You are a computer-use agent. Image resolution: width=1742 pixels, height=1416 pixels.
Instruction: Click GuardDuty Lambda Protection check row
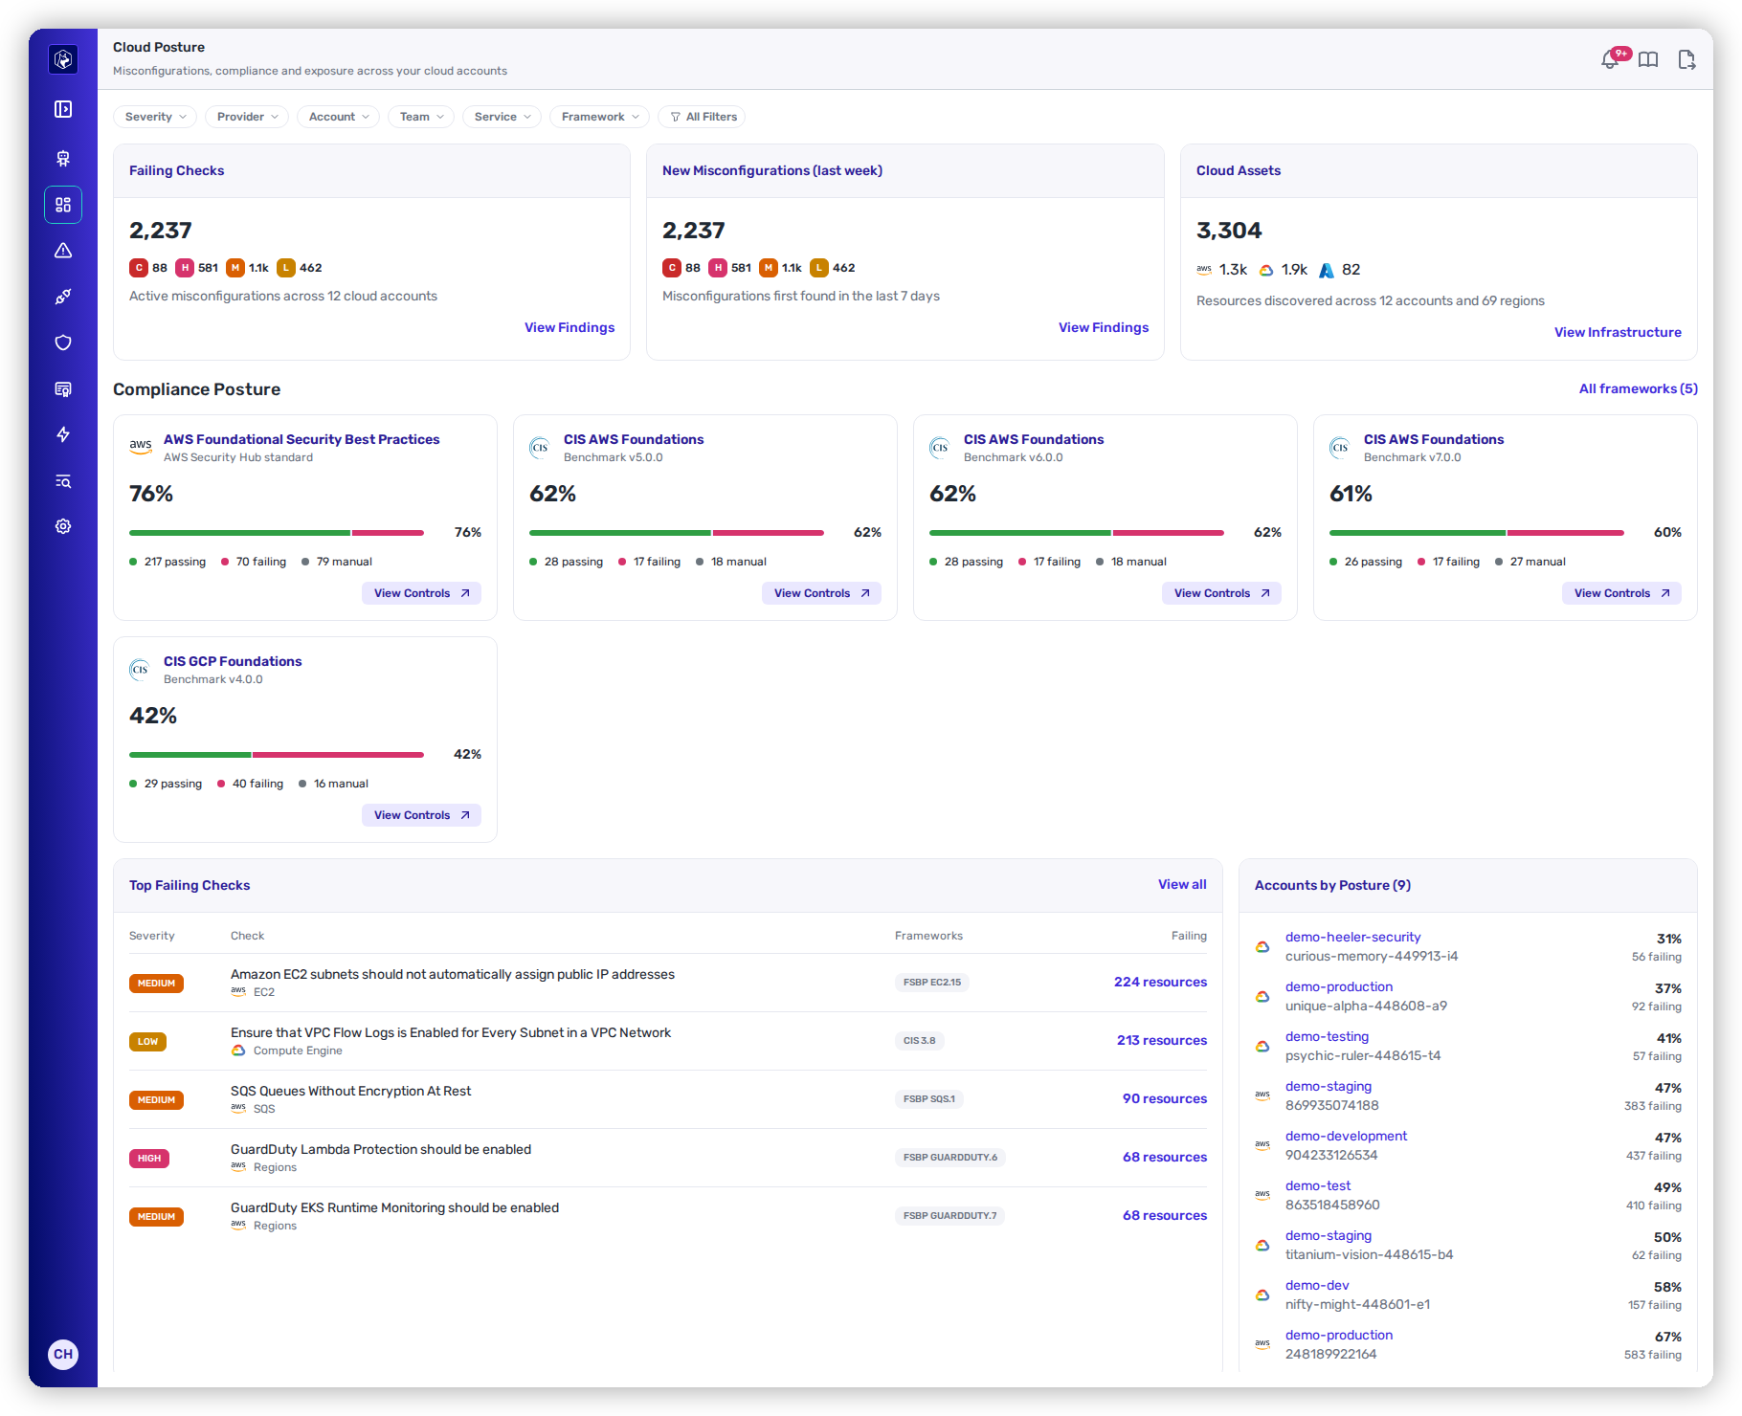point(668,1158)
